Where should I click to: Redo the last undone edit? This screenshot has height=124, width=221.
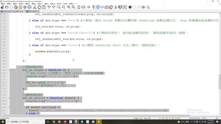tap(54, 7)
